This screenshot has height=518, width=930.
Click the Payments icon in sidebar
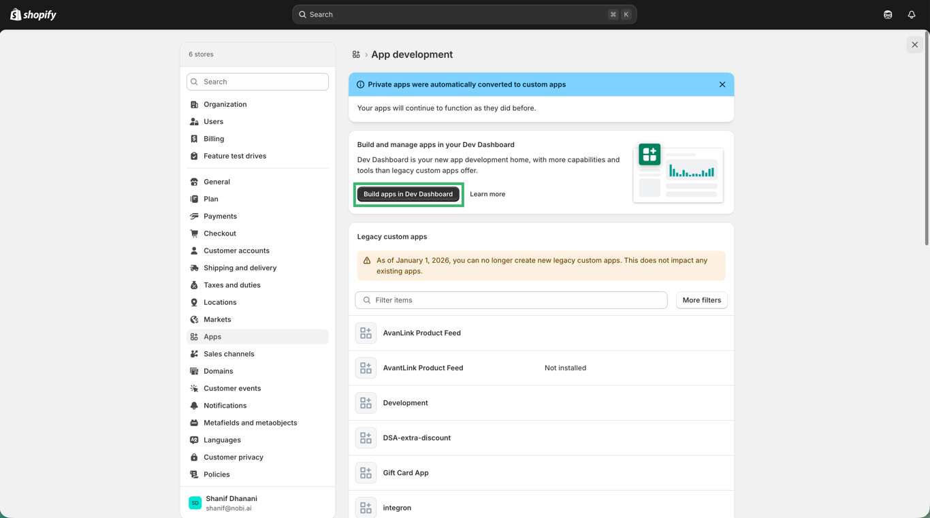point(194,216)
